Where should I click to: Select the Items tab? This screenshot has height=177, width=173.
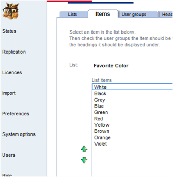(103, 14)
